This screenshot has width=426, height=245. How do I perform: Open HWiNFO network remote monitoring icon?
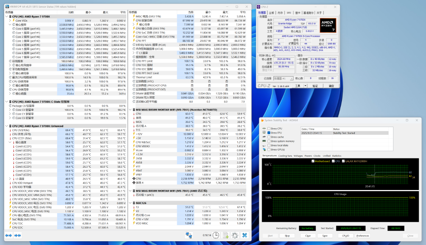[188, 235]
